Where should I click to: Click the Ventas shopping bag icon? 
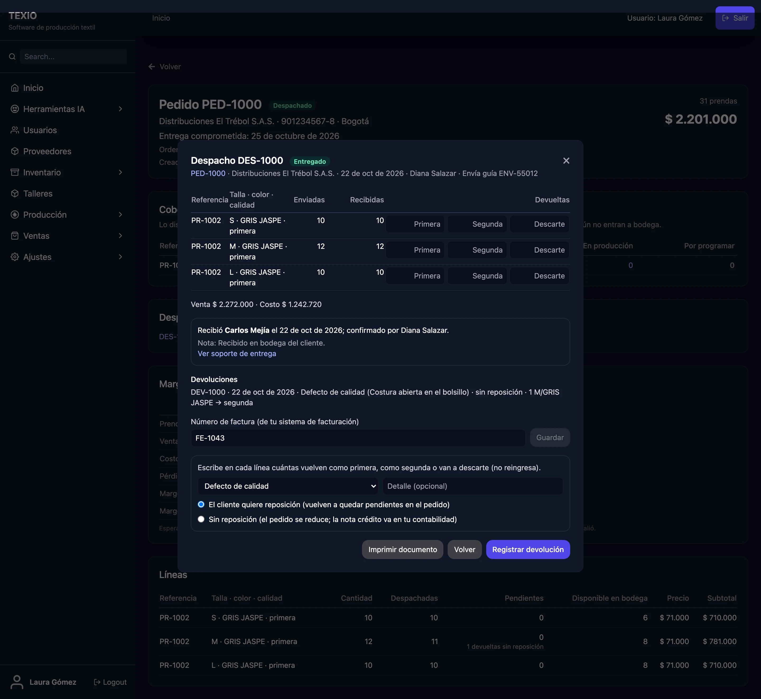15,236
